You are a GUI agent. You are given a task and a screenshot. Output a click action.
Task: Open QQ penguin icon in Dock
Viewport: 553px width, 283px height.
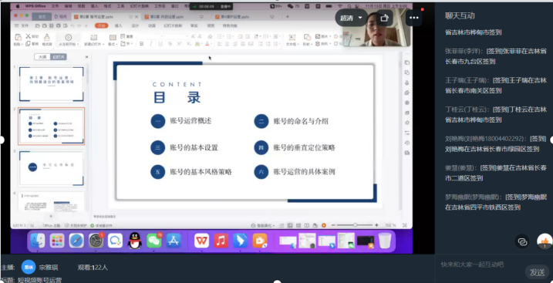pyautogui.click(x=135, y=241)
